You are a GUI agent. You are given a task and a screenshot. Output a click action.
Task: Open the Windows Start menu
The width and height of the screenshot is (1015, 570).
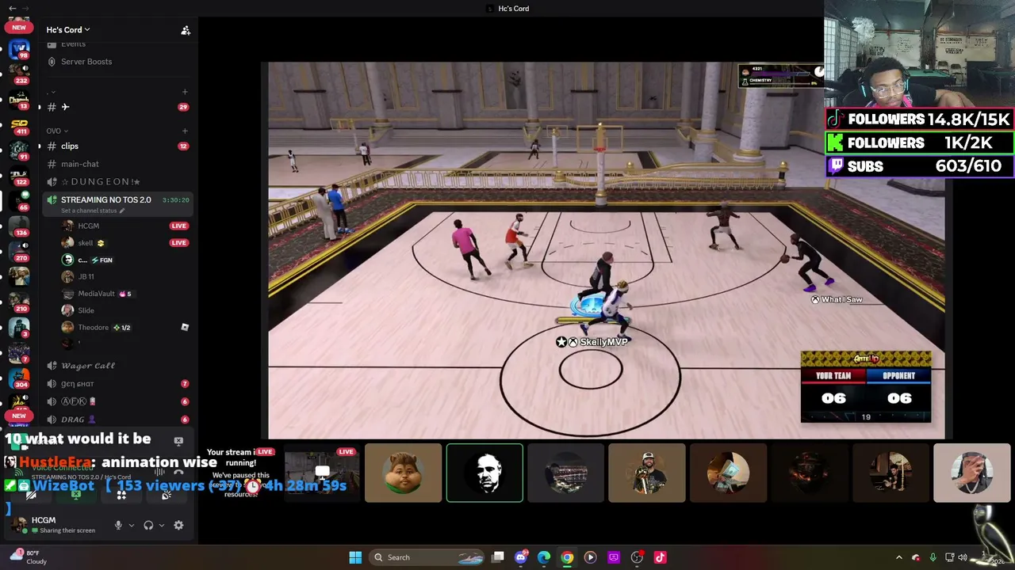tap(355, 557)
